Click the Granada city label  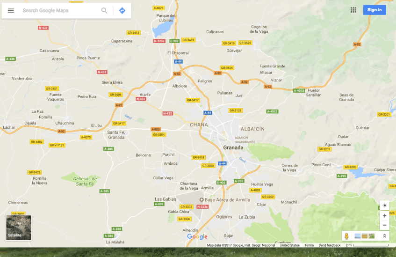click(233, 147)
